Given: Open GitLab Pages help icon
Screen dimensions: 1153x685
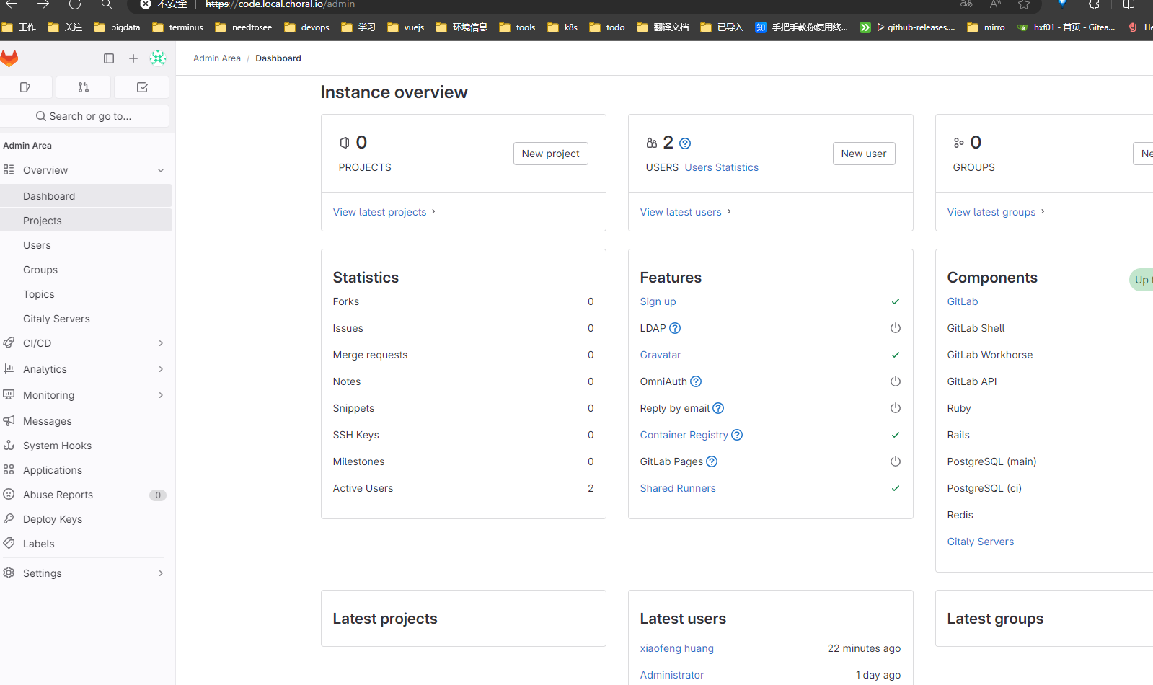Looking at the screenshot, I should pos(712,461).
